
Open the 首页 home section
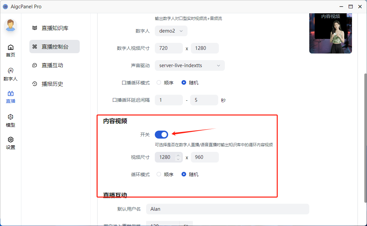pyautogui.click(x=10, y=50)
